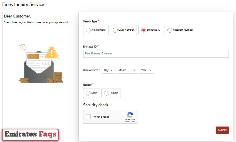Screen dimensions: 236x142
Task: Open the Day dropdown
Action: [108, 70]
